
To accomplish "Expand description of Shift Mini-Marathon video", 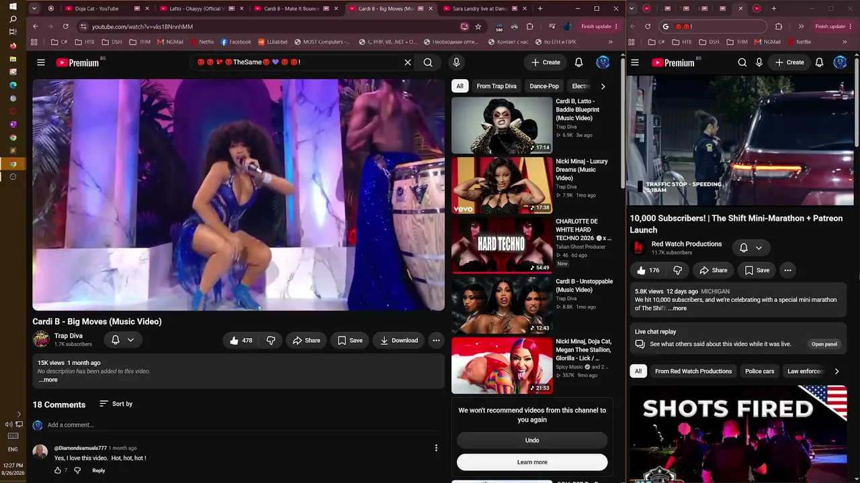I will click(678, 309).
